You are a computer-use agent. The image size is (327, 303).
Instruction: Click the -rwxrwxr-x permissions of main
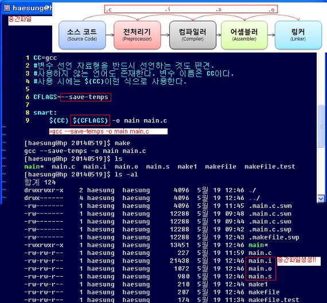[x=44, y=245]
